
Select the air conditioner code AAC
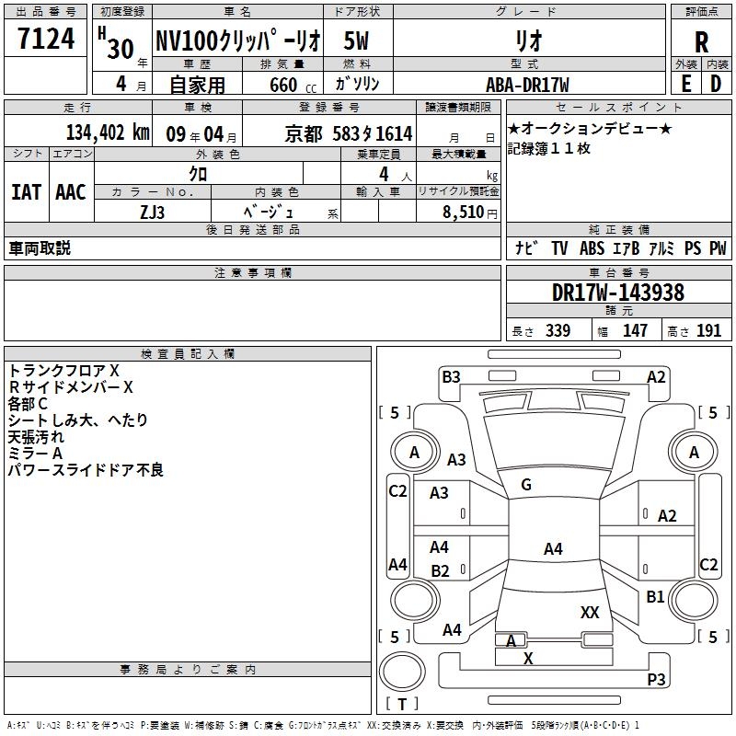pyautogui.click(x=71, y=192)
